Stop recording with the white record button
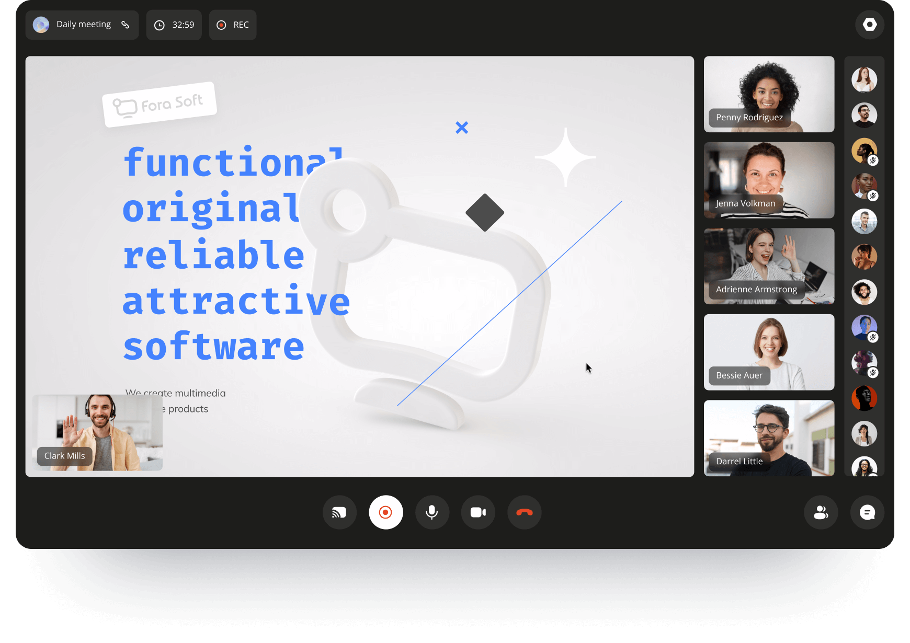The width and height of the screenshot is (910, 643). tap(386, 512)
